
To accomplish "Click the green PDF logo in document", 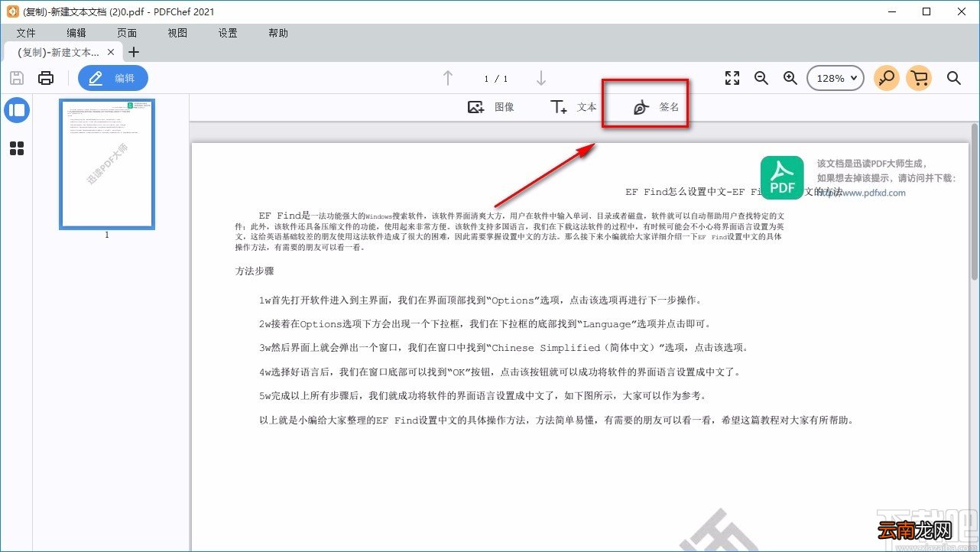I will point(782,177).
